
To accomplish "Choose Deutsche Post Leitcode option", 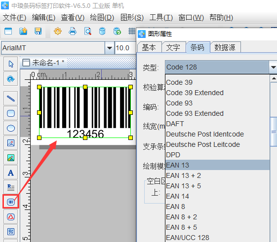I will [218, 144].
